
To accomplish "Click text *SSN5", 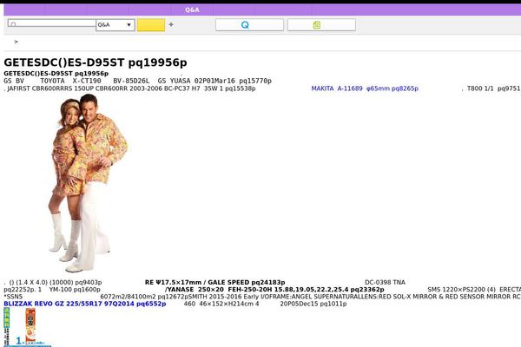I will (13, 296).
